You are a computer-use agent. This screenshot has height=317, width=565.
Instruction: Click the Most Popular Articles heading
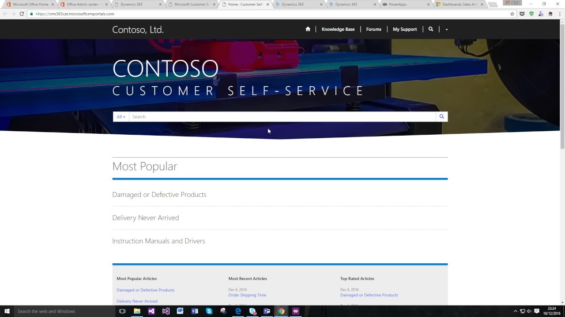(x=137, y=279)
